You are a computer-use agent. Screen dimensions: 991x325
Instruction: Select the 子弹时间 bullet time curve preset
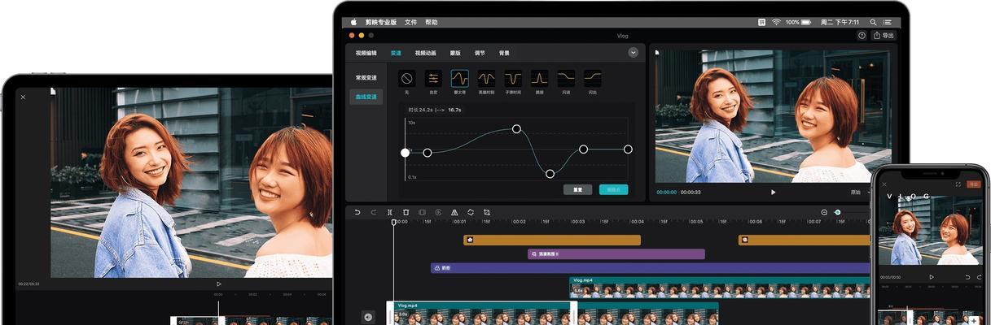tap(513, 79)
